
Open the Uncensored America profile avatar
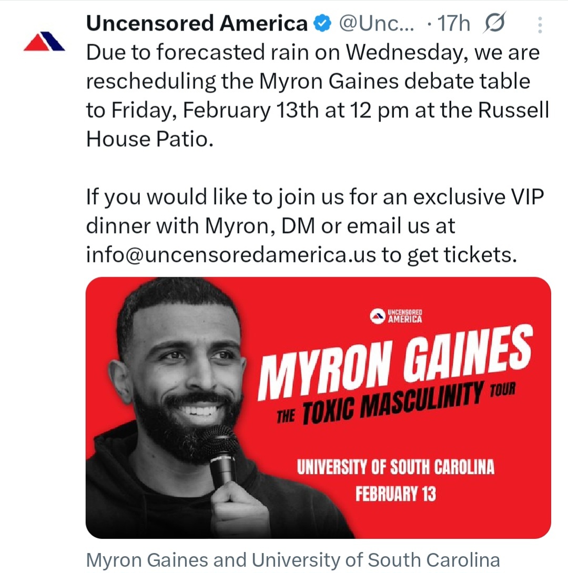pyautogui.click(x=44, y=41)
